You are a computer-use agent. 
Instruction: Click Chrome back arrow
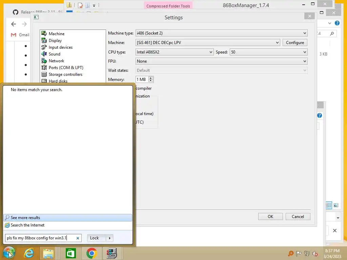click(x=14, y=24)
